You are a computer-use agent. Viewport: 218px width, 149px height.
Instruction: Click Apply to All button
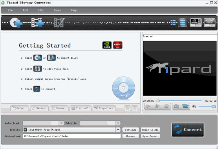150,129
